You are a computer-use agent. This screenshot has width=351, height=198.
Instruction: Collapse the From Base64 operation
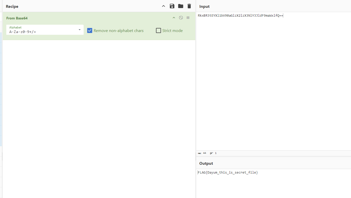click(174, 18)
